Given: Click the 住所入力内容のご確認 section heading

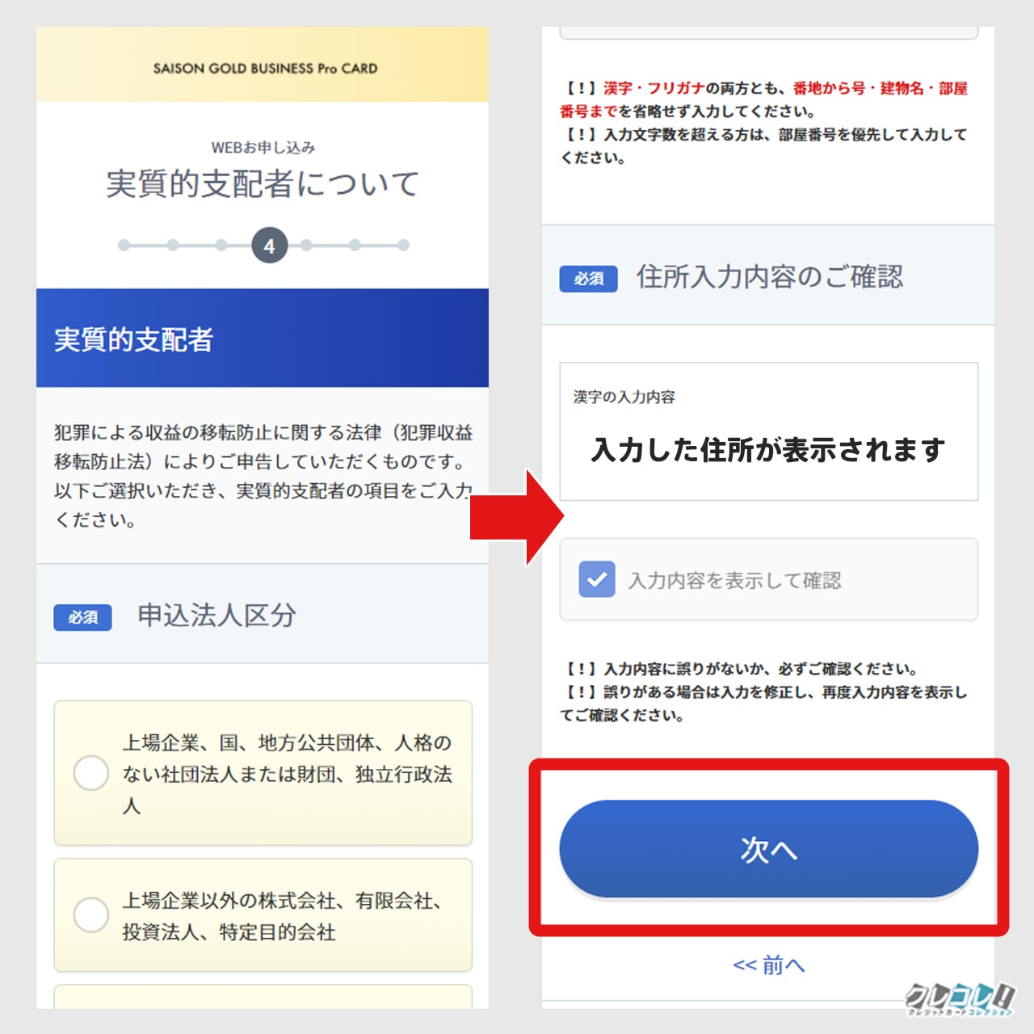Looking at the screenshot, I should pyautogui.click(x=769, y=276).
